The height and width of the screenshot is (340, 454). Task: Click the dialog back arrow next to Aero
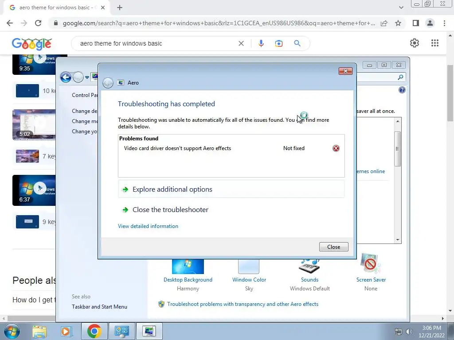tap(108, 83)
